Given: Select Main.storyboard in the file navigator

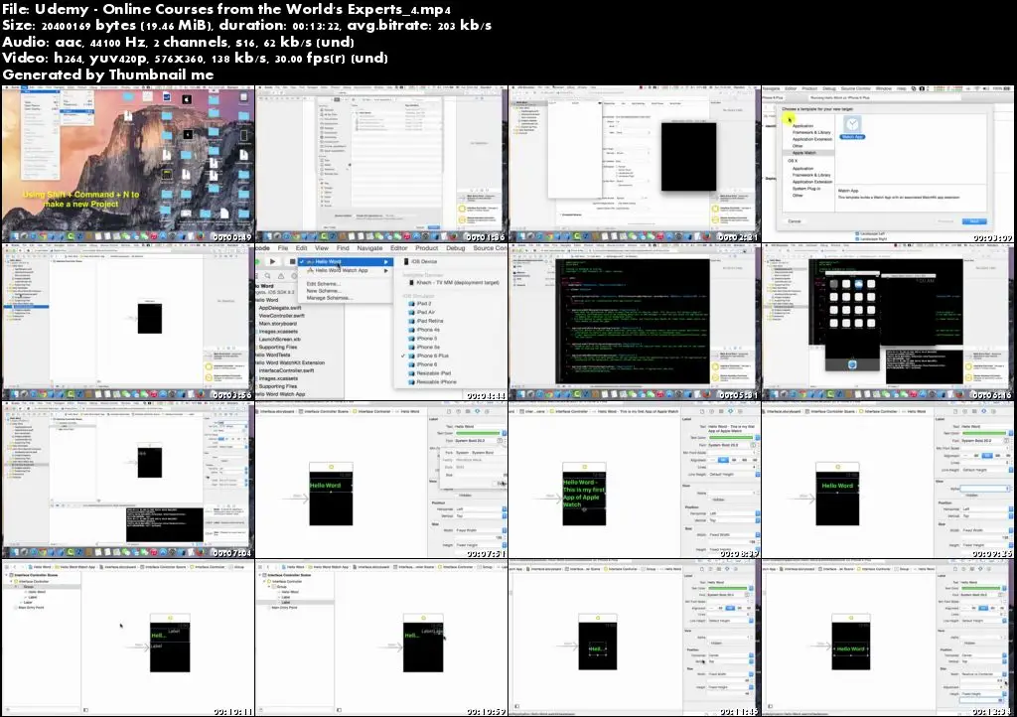Looking at the screenshot, I should pos(278,324).
